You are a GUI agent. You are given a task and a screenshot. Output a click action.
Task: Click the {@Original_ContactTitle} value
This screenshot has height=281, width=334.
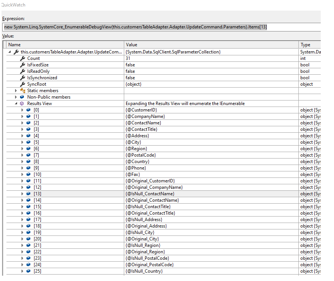(150, 213)
